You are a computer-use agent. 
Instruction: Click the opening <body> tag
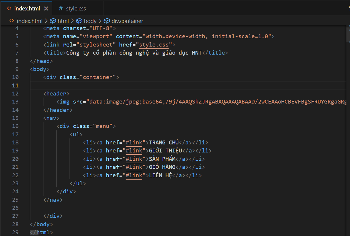[x=40, y=69]
